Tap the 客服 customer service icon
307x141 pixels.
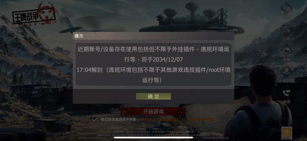click(x=287, y=50)
